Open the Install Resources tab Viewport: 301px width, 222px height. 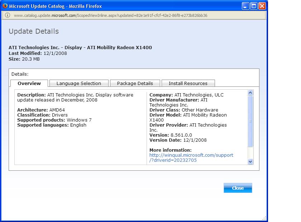pos(188,83)
